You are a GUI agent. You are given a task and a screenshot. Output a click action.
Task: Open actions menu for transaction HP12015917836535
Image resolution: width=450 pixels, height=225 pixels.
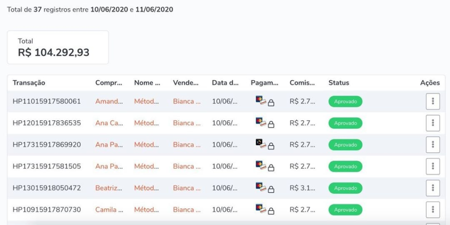click(433, 123)
